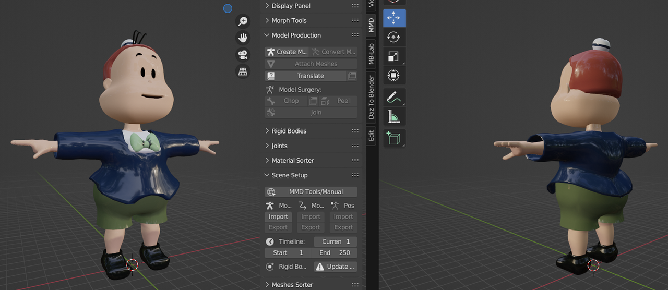This screenshot has height=290, width=668.
Task: Click drag grip of Meshes Sorter header
Action: tap(355, 285)
